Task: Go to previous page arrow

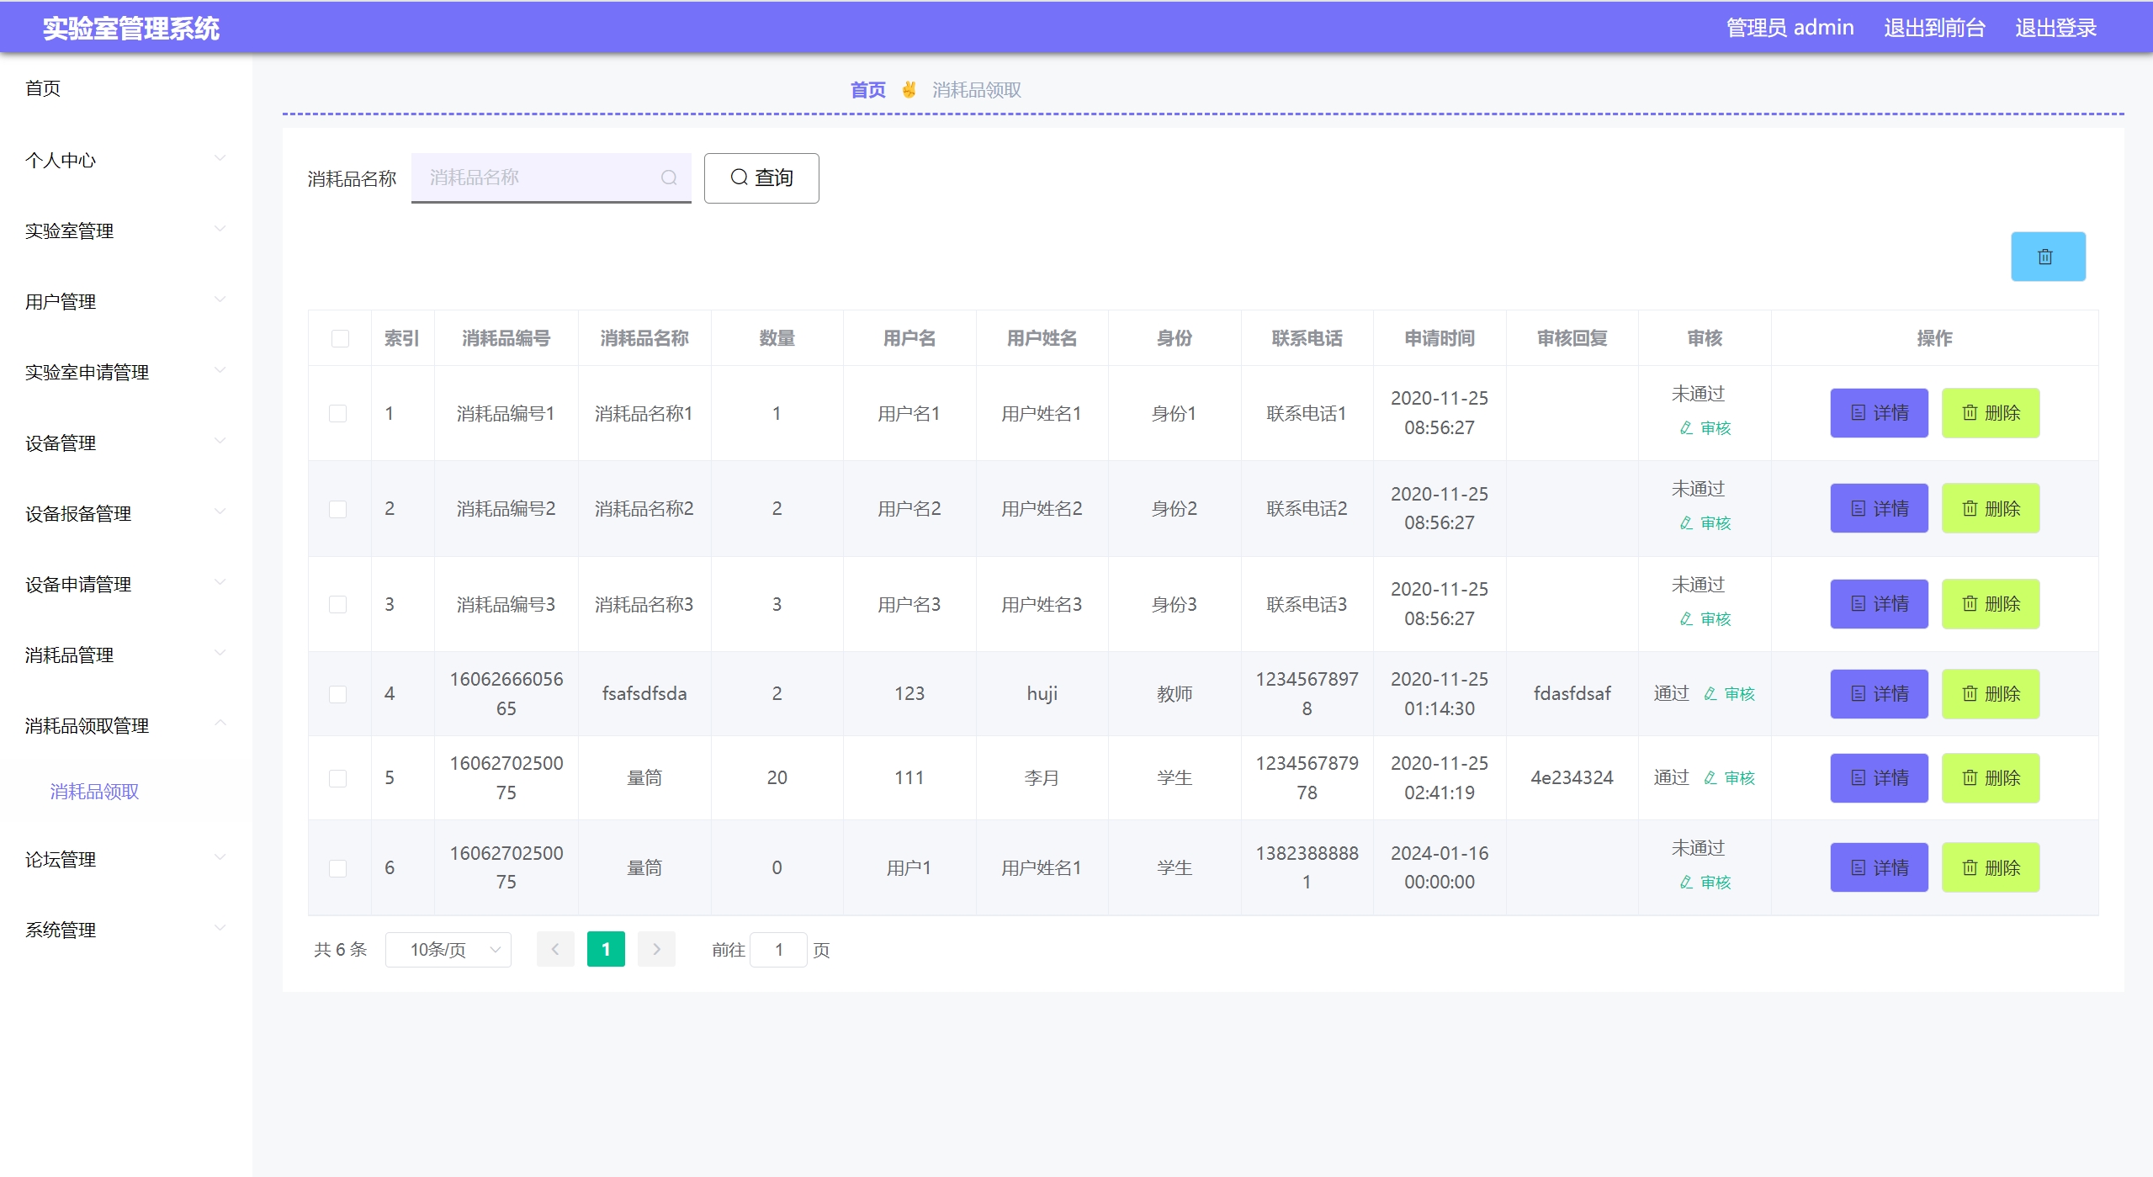Action: pyautogui.click(x=555, y=949)
